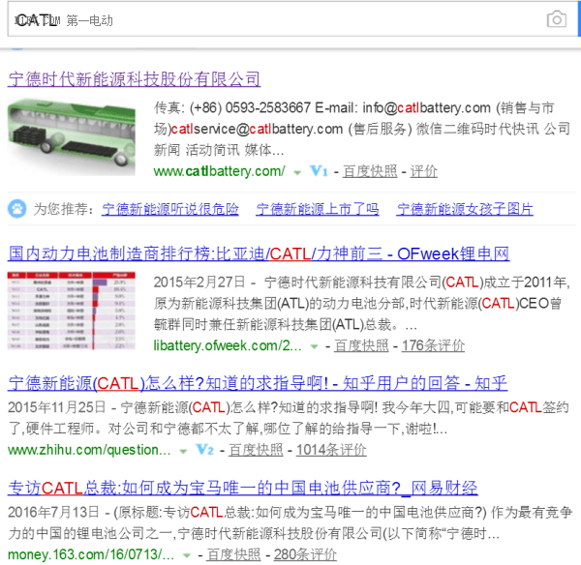The width and height of the screenshot is (581, 565).
Task: Click the camera image search icon
Action: (x=556, y=19)
